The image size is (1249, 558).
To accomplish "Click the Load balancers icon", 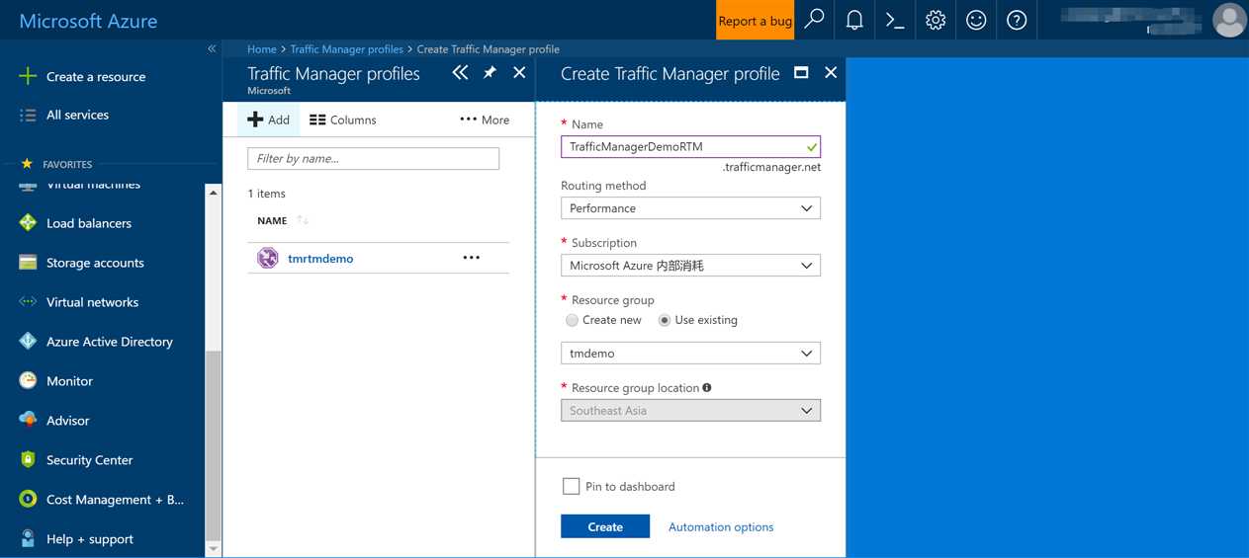I will 28,223.
